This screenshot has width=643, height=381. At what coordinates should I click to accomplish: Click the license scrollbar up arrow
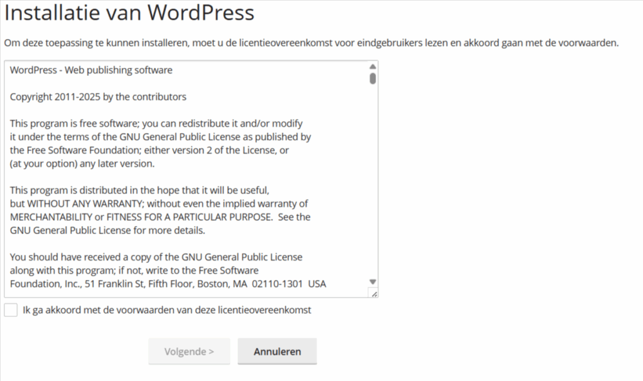pos(372,67)
